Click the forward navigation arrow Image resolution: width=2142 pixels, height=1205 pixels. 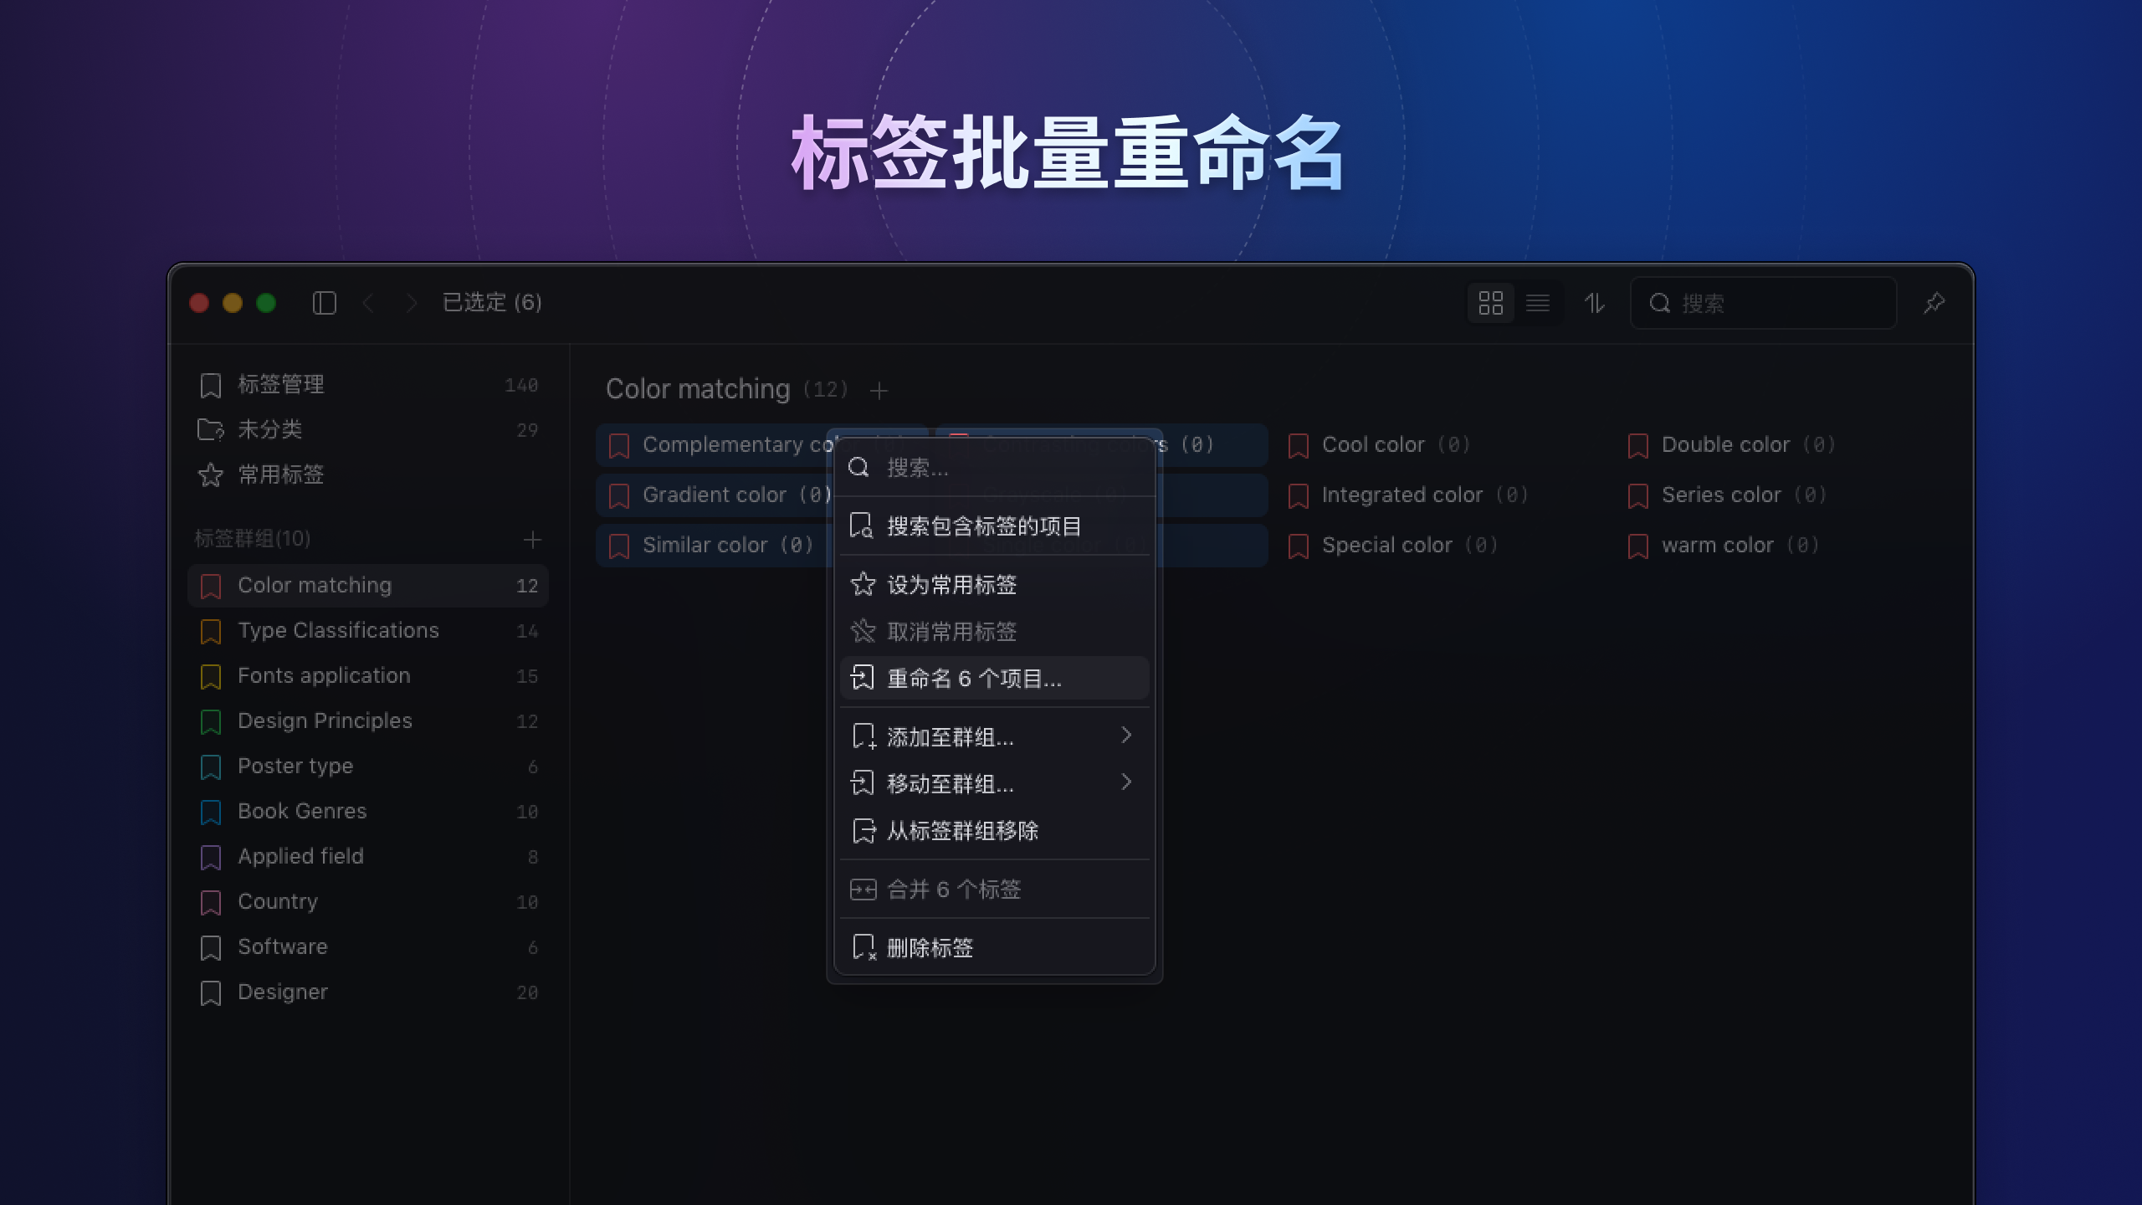tap(412, 303)
